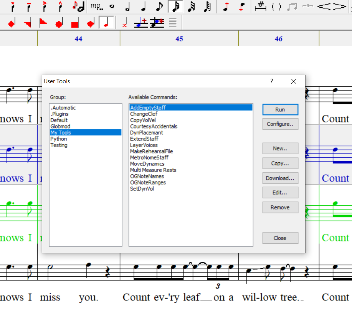This screenshot has height=312, width=352.
Task: Click the blue note add-to-chord icon
Action: coord(141,23)
